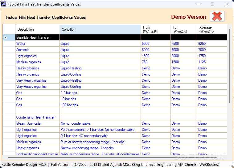
Task: Click Pure or narrow condensing range cell
Action: [100, 142]
